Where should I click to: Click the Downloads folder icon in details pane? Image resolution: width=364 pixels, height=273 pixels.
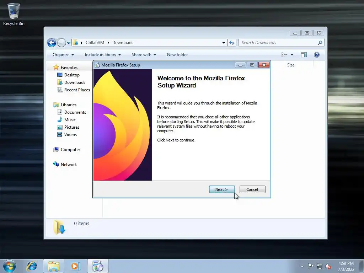tap(59, 227)
